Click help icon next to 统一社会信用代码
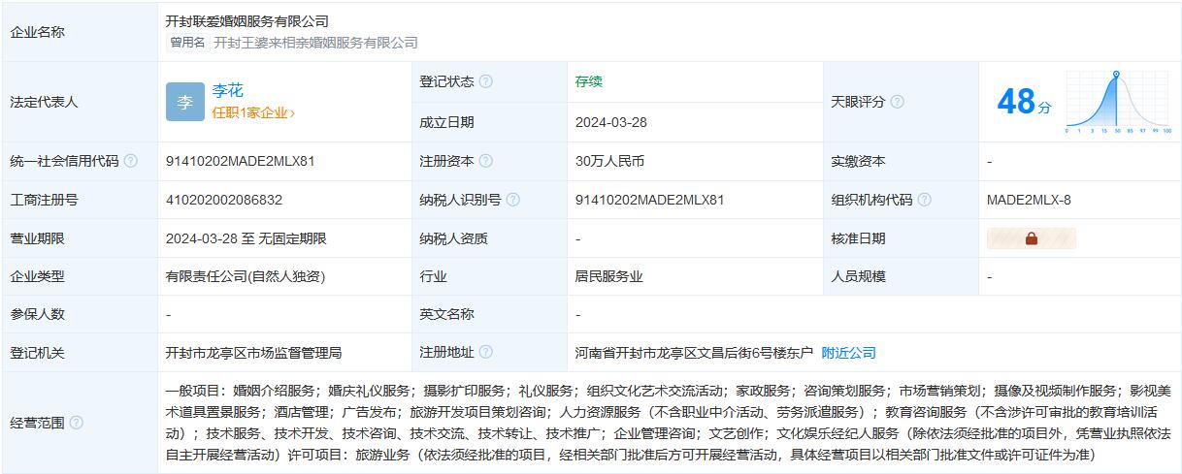Screen dimensions: 1182x474 131,161
